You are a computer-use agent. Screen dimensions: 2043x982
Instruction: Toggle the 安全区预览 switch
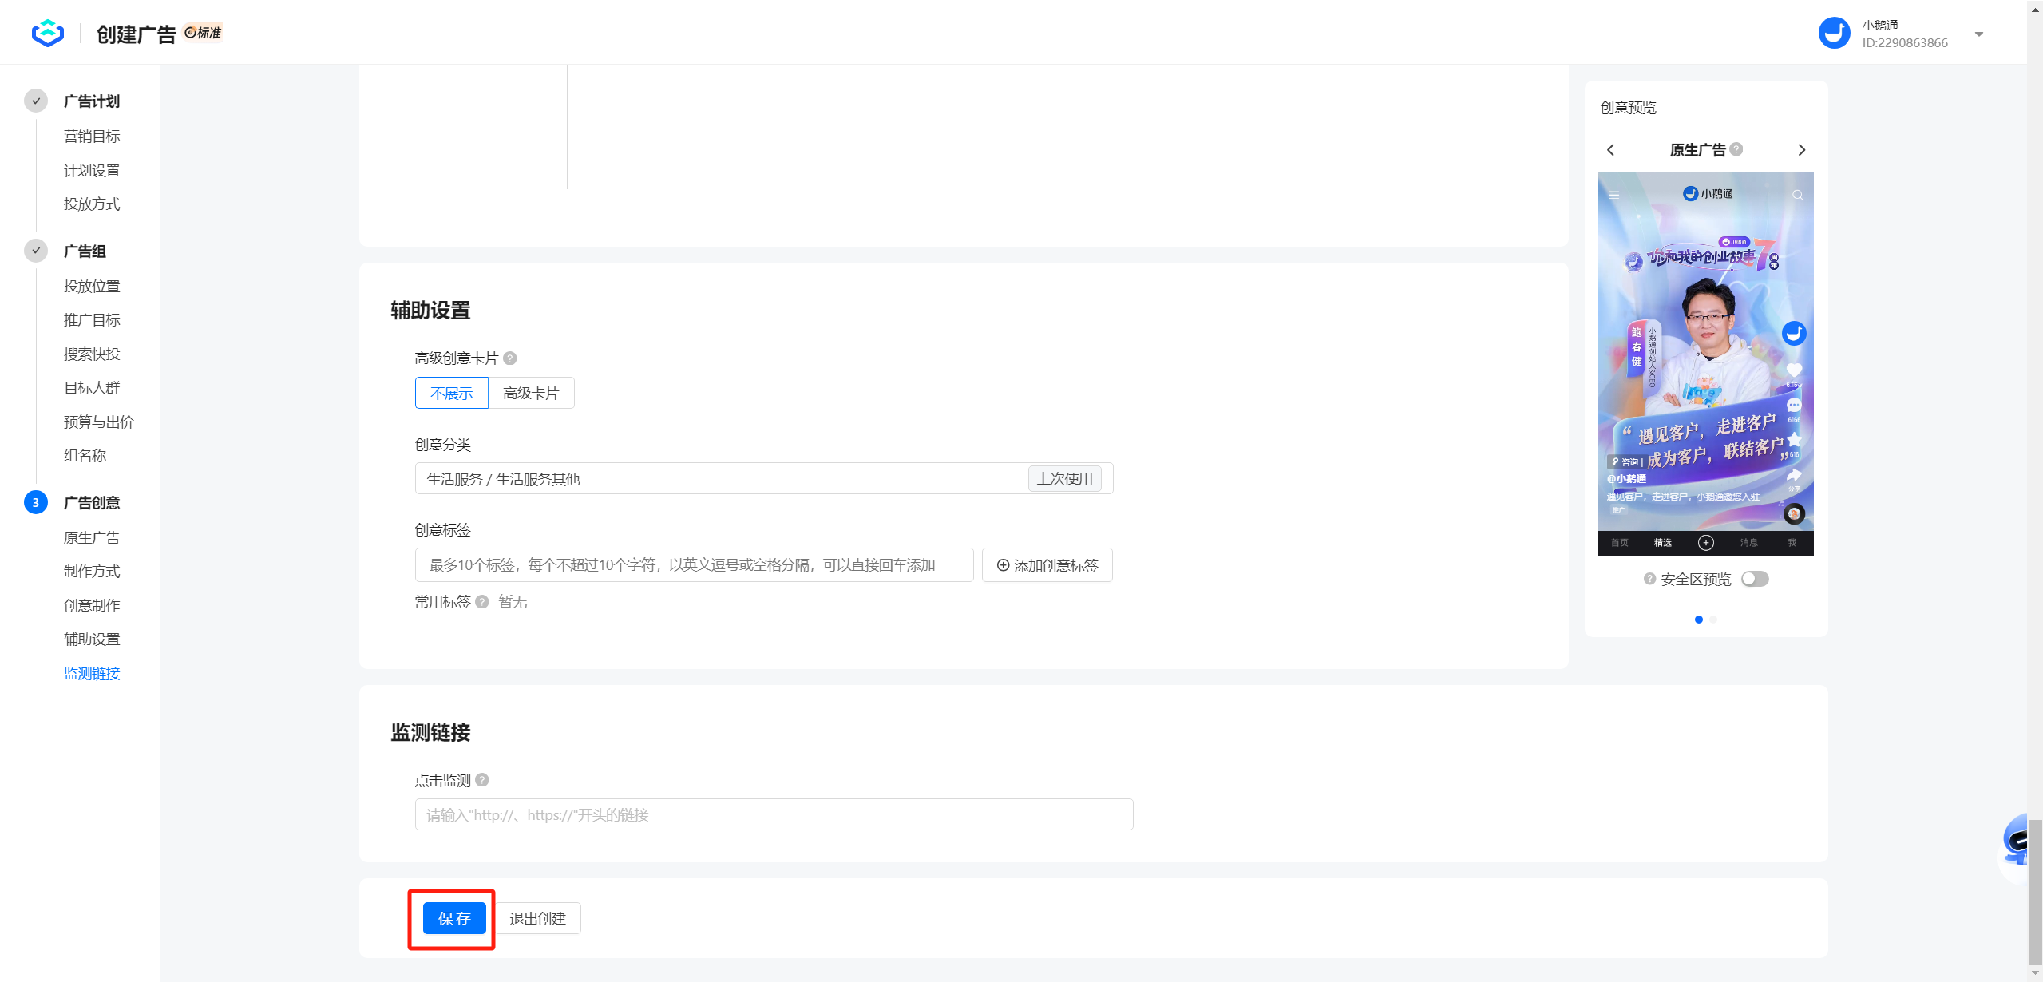(1755, 579)
